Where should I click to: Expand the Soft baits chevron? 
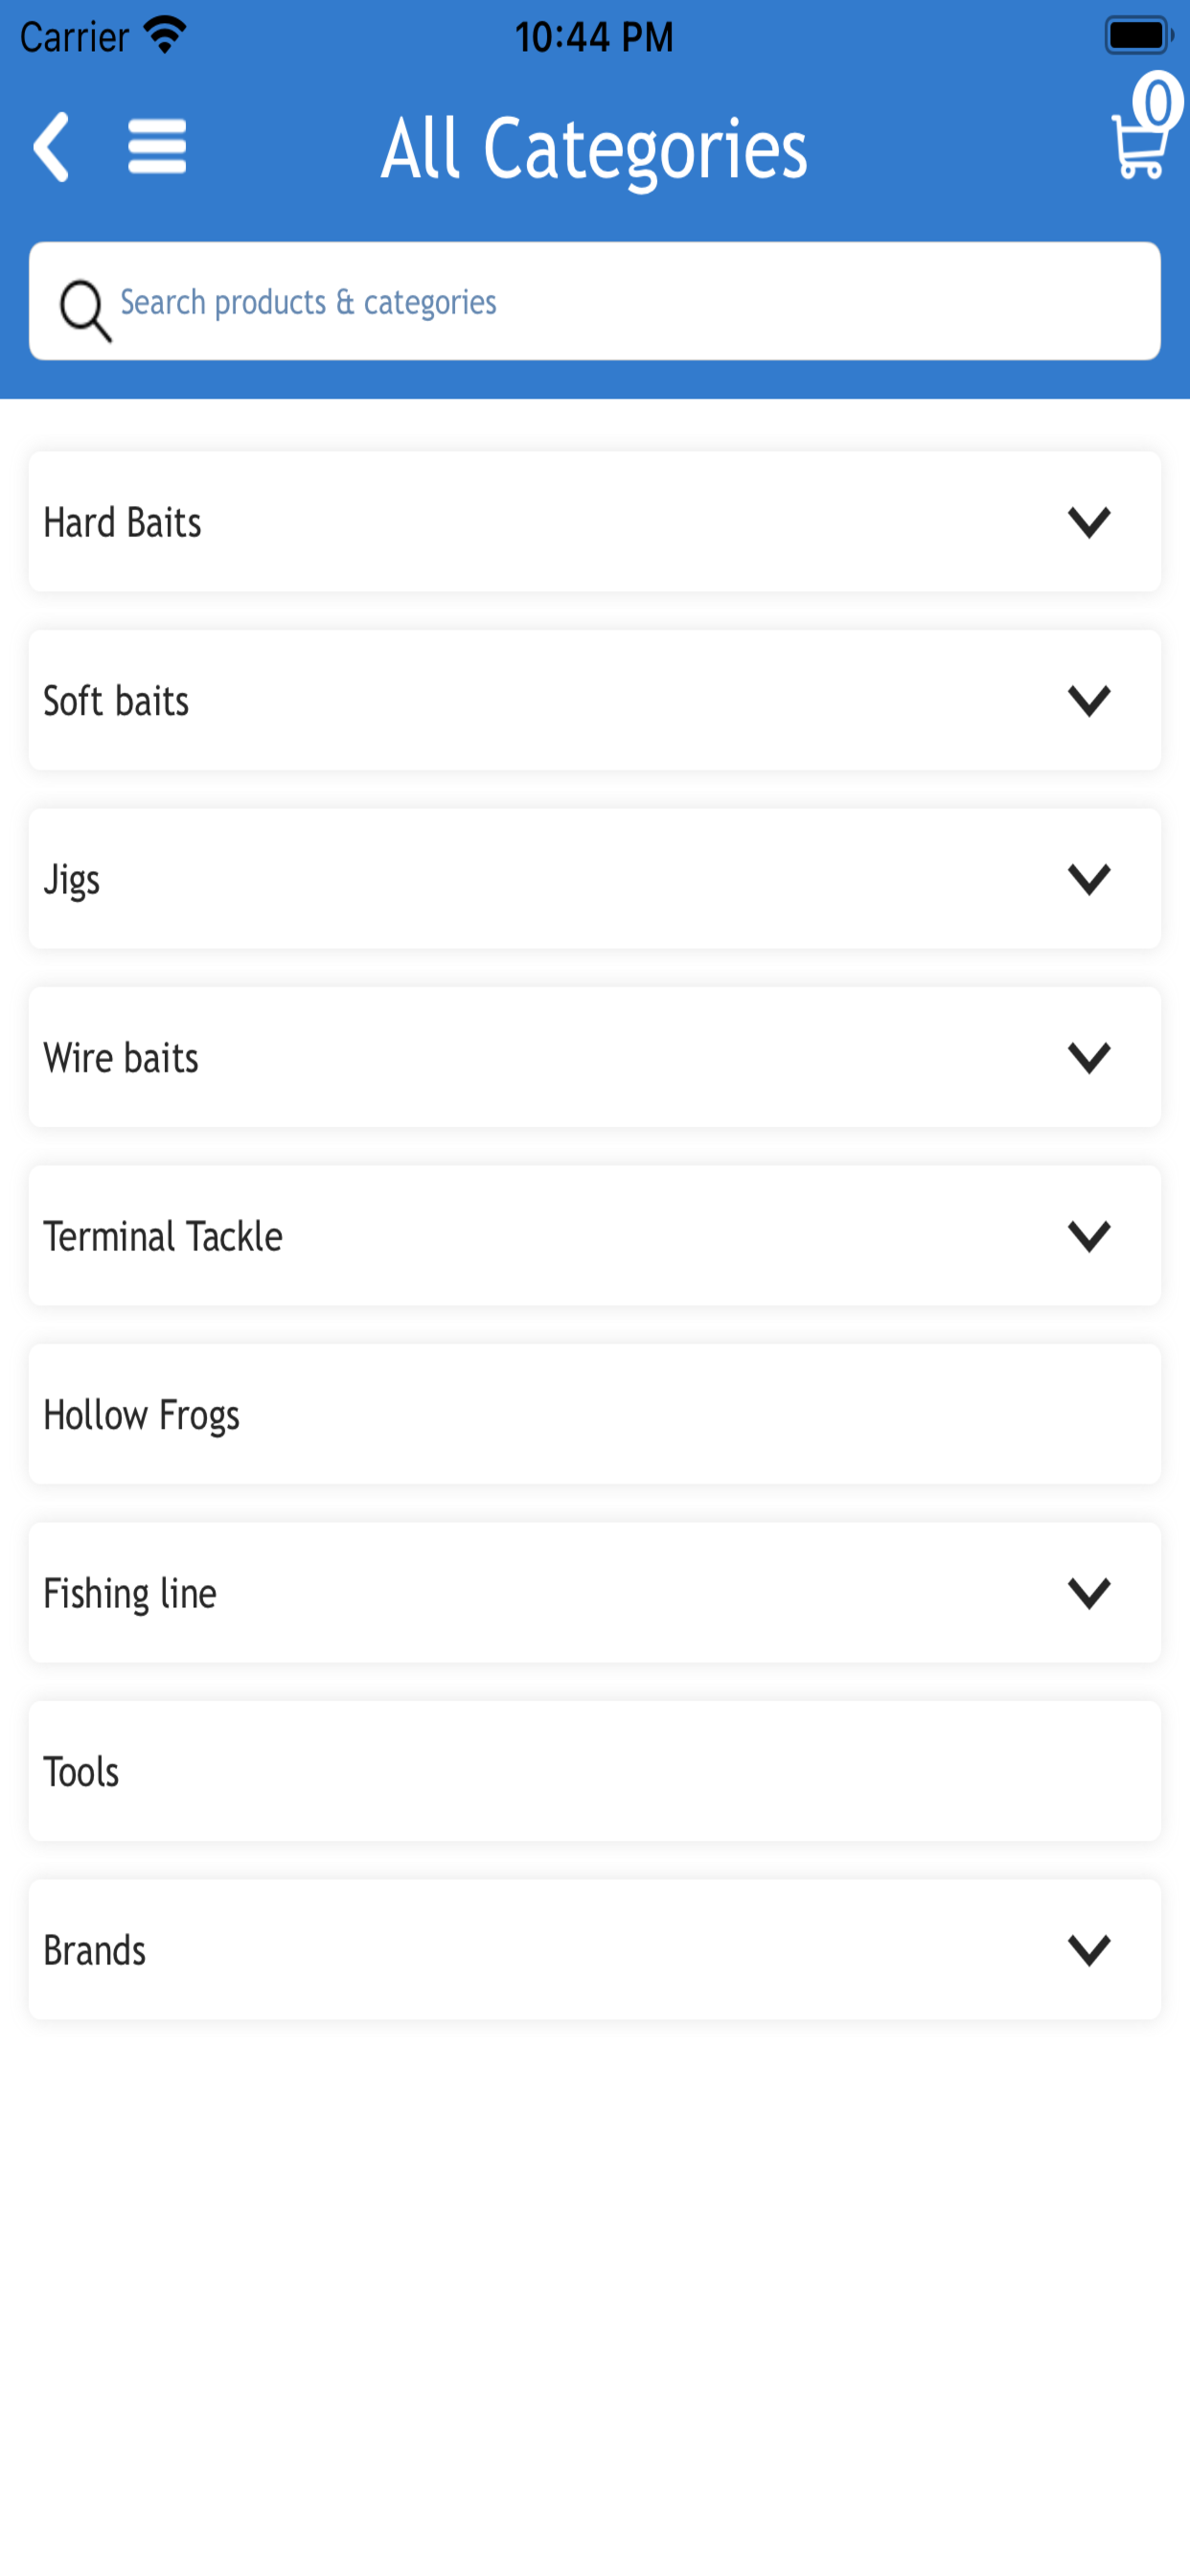pos(1089,700)
